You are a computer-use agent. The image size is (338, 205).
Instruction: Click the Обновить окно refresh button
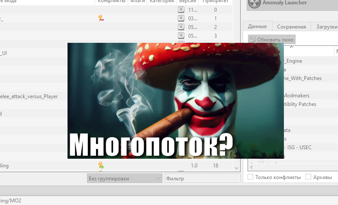click(x=272, y=40)
